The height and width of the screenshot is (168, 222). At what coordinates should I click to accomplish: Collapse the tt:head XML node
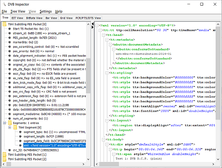point(104,34)
